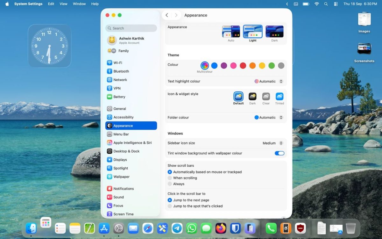Open Wi-Fi settings in sidebar
This screenshot has width=382, height=239.
point(131,63)
